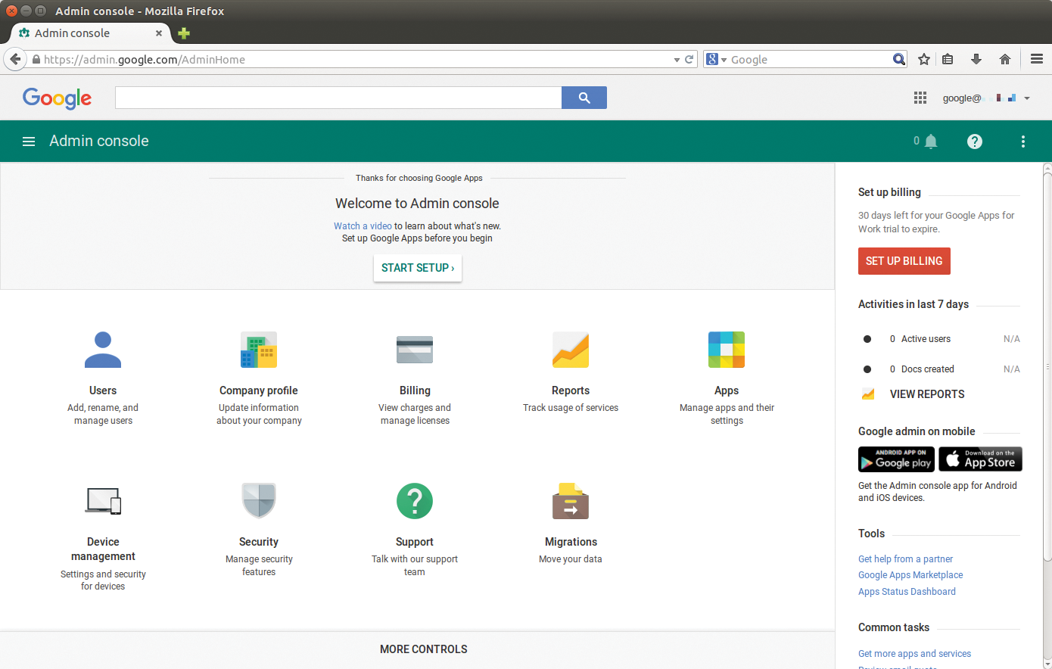This screenshot has height=669, width=1052.
Task: Bookmark this page with the star icon
Action: tap(924, 59)
